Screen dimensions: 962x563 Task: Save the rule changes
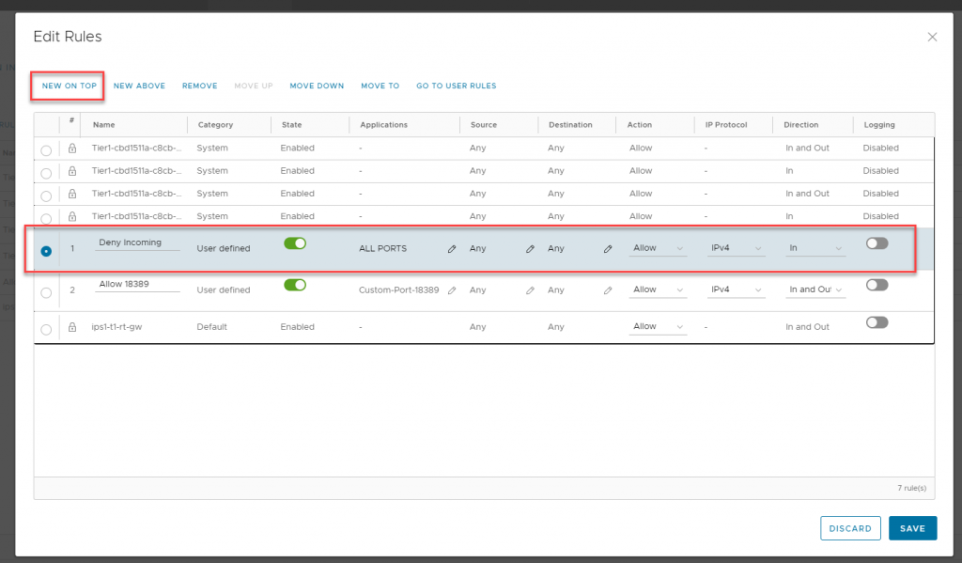[x=911, y=528]
